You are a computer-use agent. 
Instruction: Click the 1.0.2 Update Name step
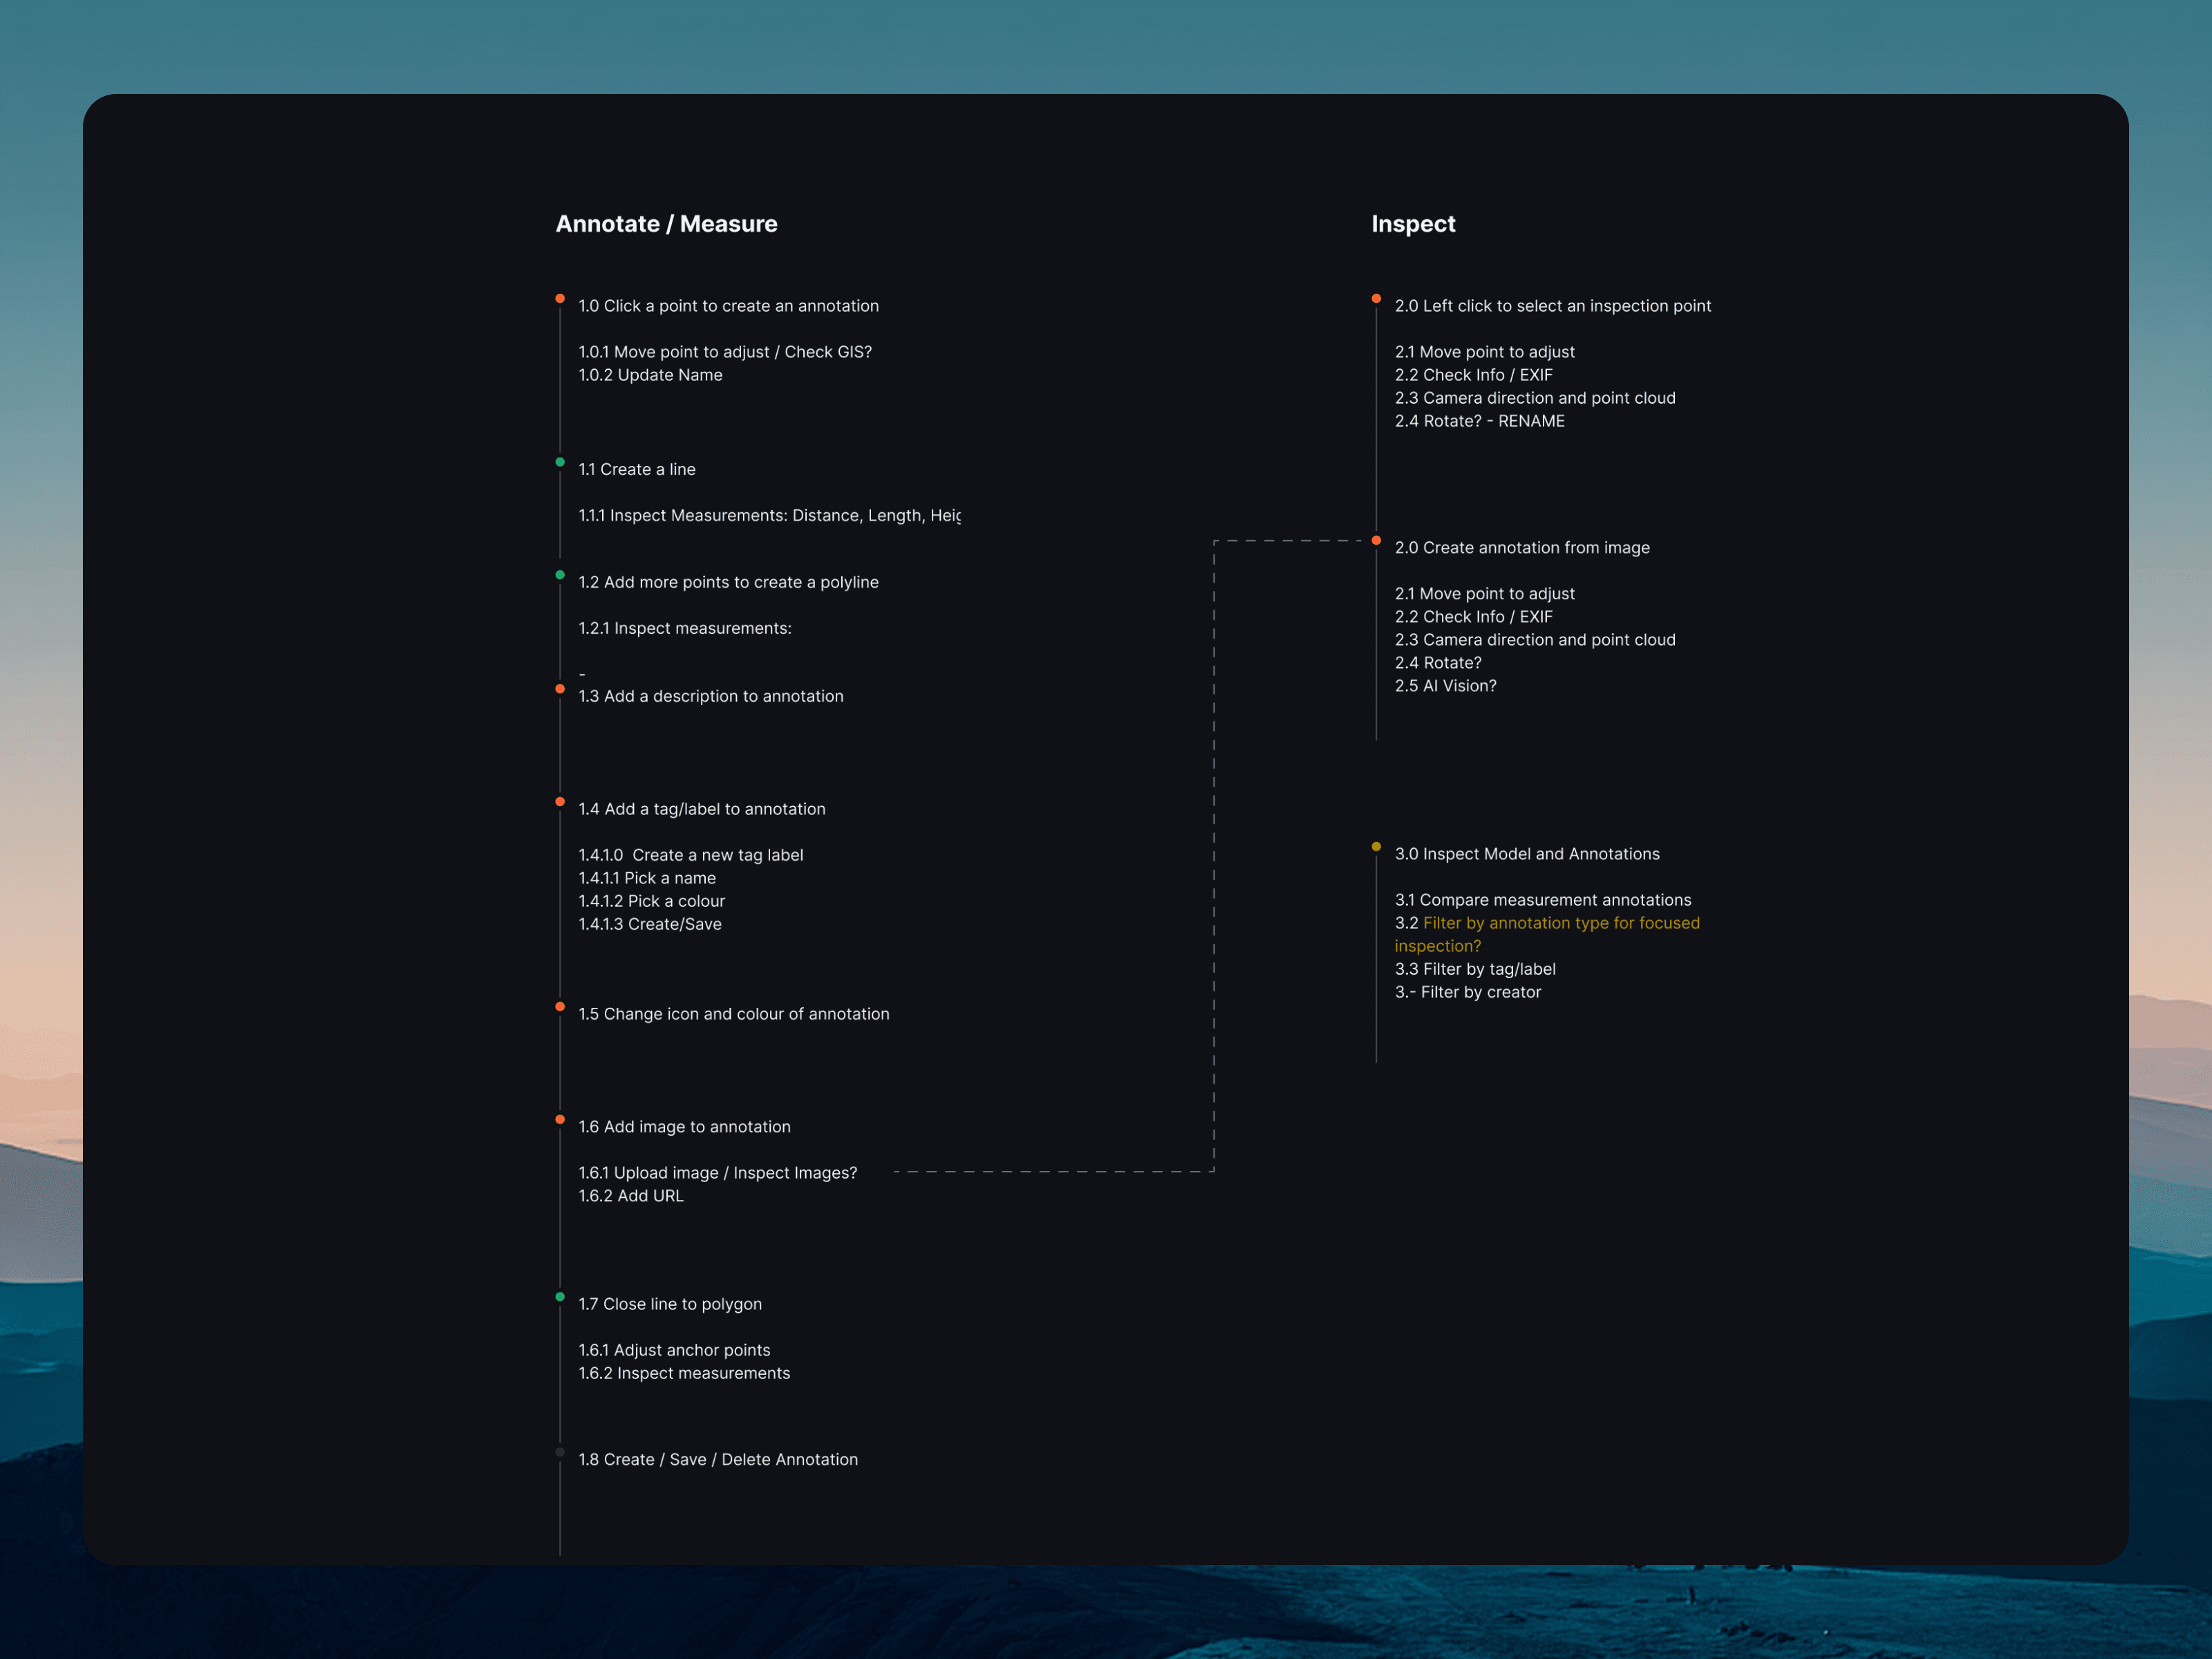coord(650,375)
